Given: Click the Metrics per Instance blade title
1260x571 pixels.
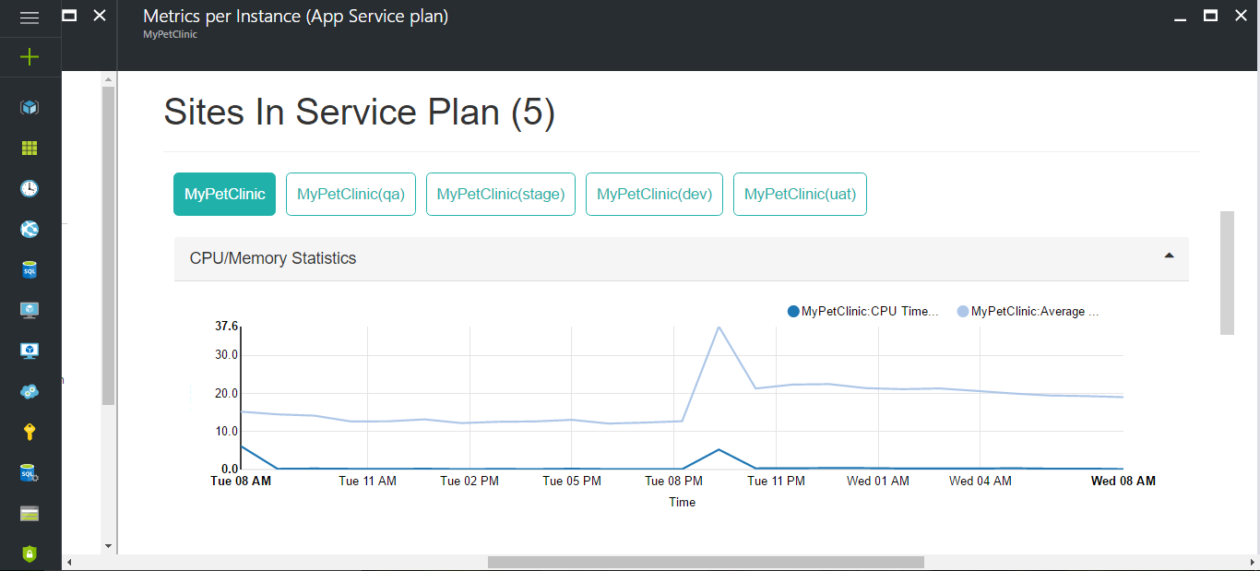Looking at the screenshot, I should (296, 16).
